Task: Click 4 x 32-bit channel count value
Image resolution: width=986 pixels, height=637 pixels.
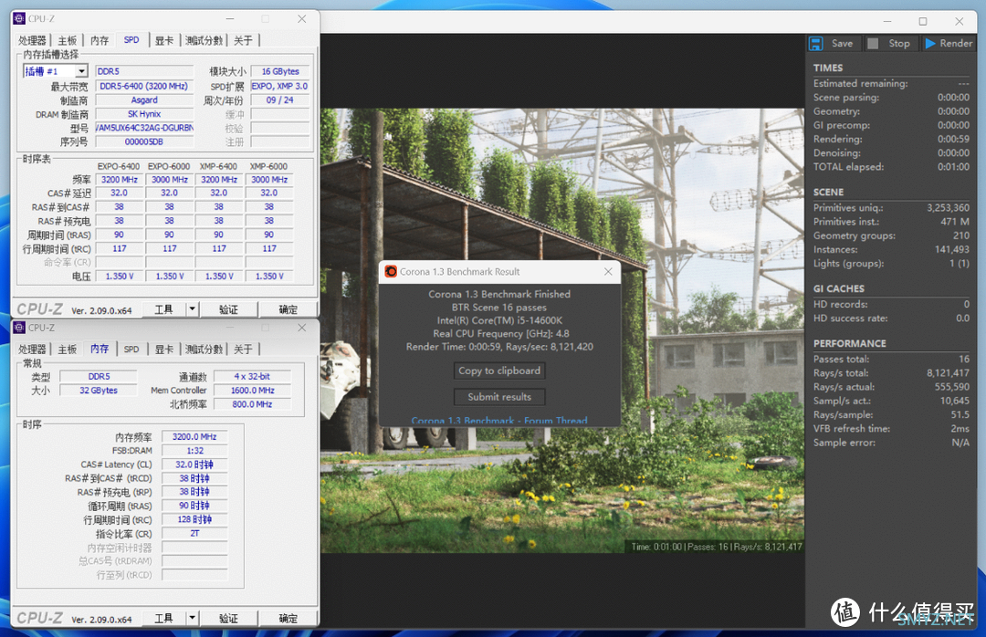Action: point(252,376)
